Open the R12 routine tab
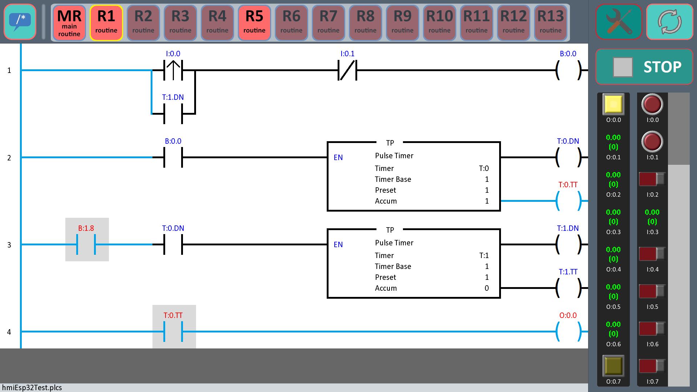 [x=514, y=23]
